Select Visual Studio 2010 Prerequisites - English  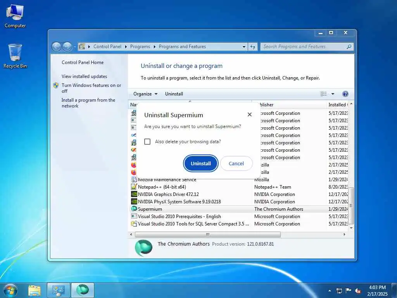179,217
